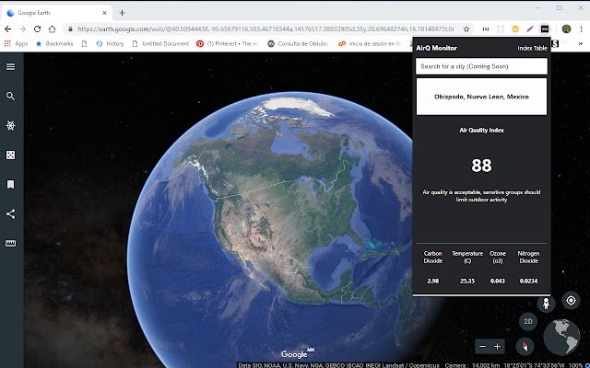This screenshot has width=590, height=368.
Task: Click the address bar URL
Action: click(x=266, y=29)
